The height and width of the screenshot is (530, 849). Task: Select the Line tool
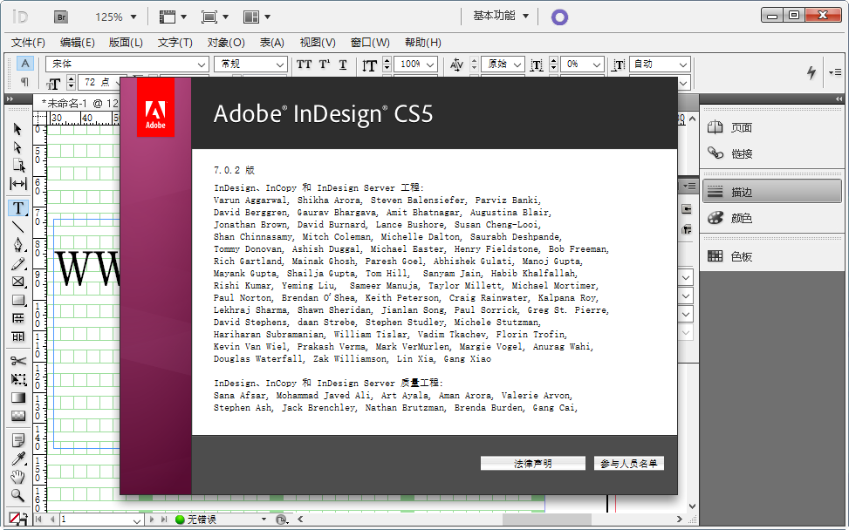point(17,227)
